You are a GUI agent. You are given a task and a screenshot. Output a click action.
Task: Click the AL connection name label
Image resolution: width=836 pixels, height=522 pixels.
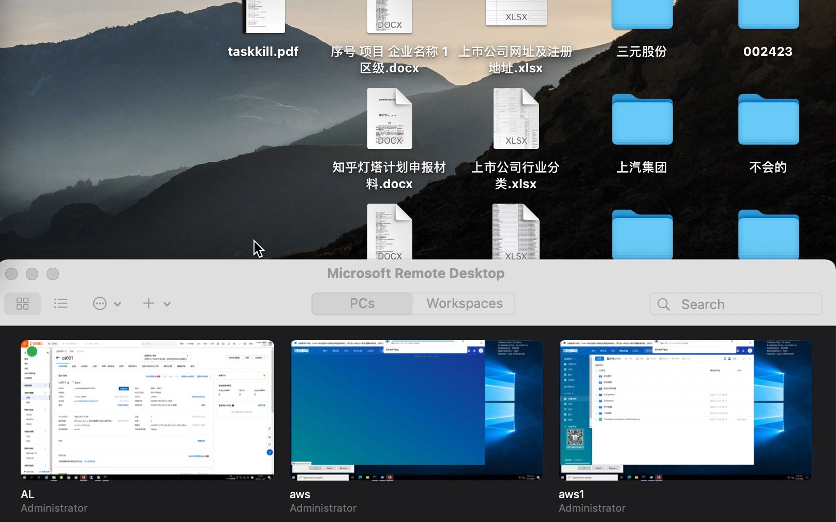tap(27, 494)
